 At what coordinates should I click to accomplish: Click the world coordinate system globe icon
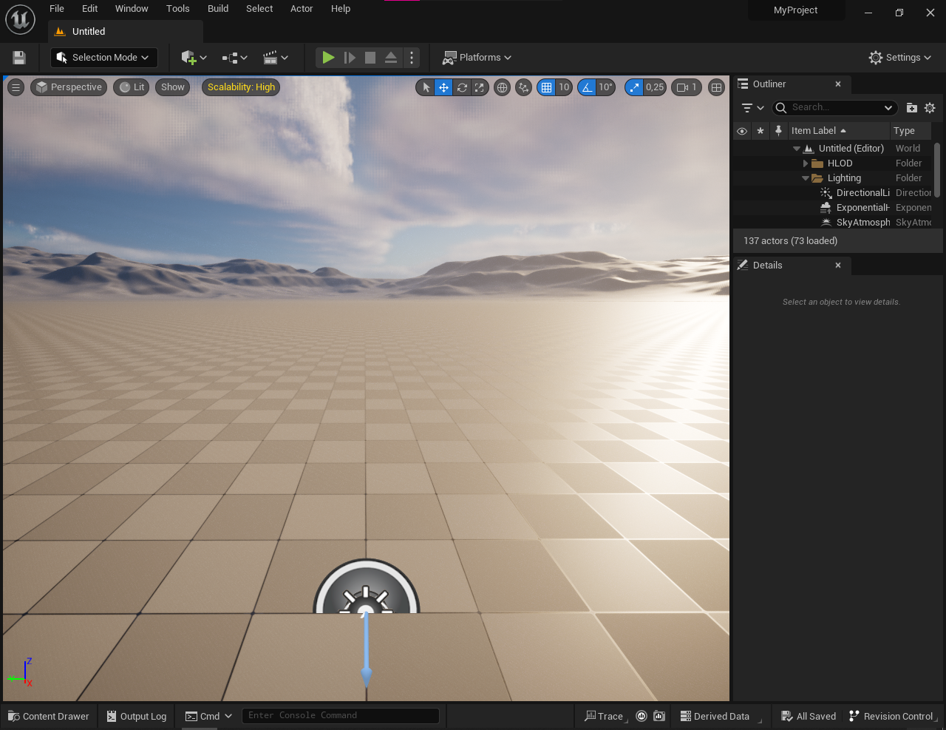[502, 87]
